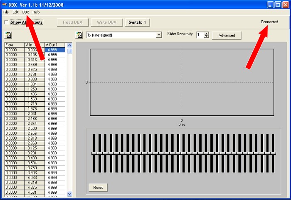Image resolution: width=291 pixels, height=200 pixels.
Task: Decrease Slider Sensitivity with down arrow
Action: pyautogui.click(x=206, y=37)
